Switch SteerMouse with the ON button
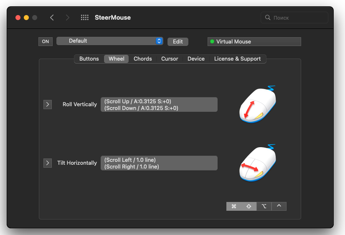The height and width of the screenshot is (235, 345). coord(46,41)
